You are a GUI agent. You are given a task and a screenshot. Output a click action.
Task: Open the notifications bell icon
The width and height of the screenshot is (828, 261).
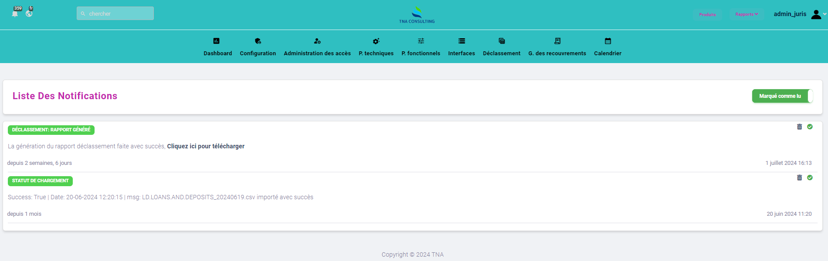tap(15, 13)
